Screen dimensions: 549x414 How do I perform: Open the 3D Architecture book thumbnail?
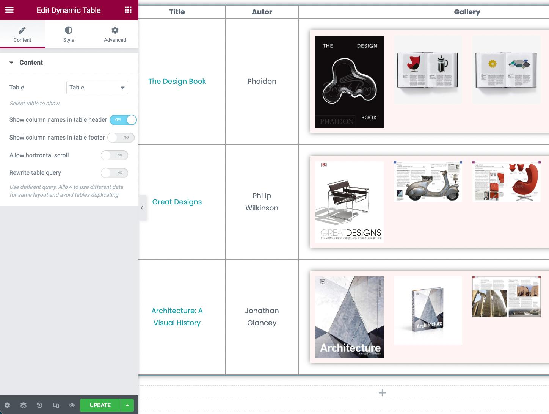[428, 310]
